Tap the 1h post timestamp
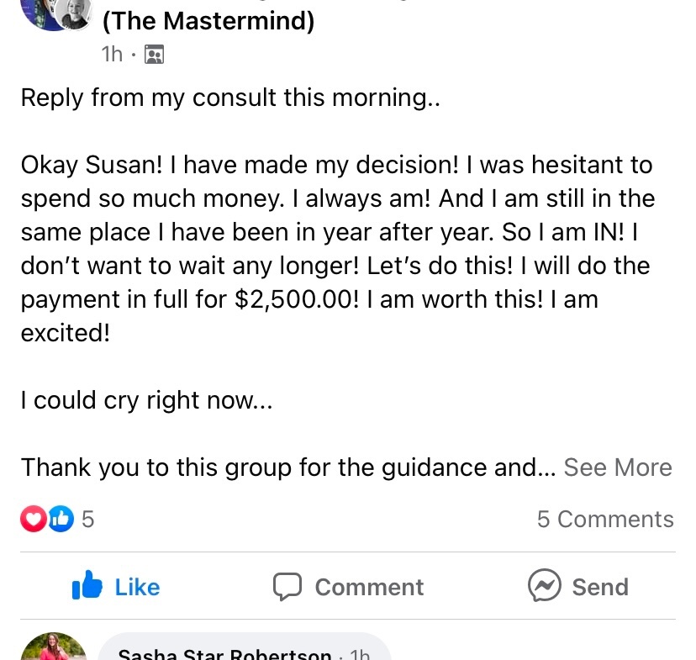This screenshot has width=696, height=660. click(112, 54)
